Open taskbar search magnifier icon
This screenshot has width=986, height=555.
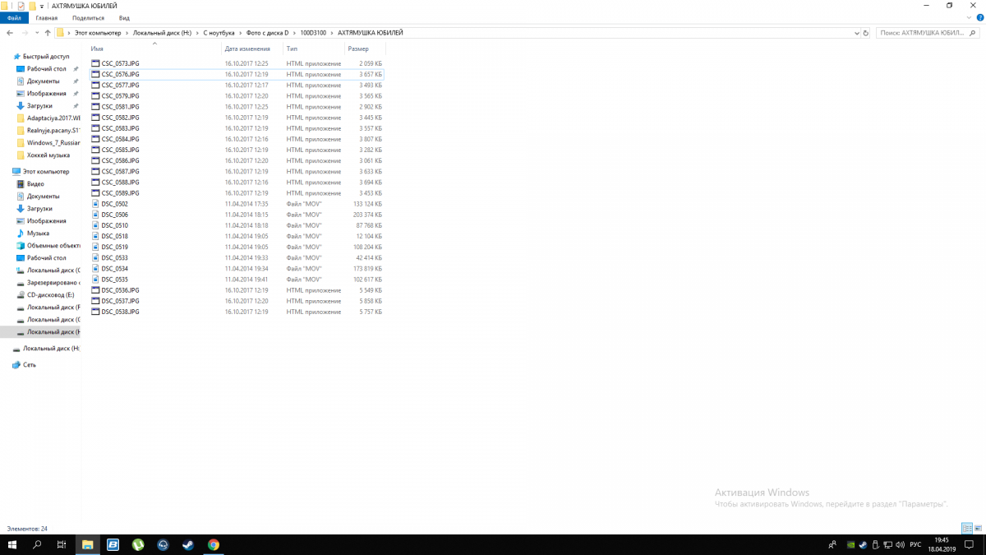click(x=37, y=544)
